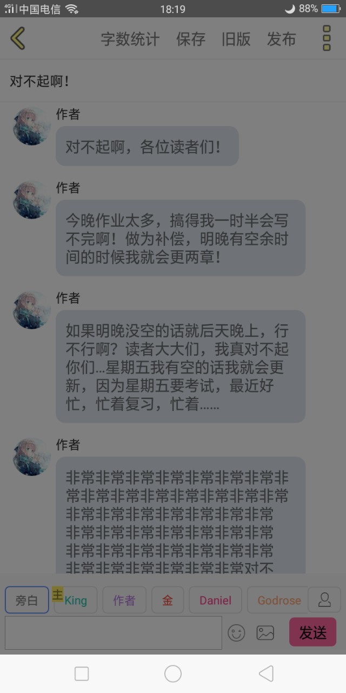Switch to 旧版 old version

tap(236, 39)
